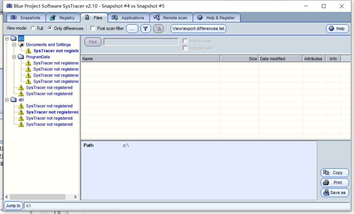The height and width of the screenshot is (214, 354).
Task: Tick the Match case checkbox
Action: pos(185,41)
